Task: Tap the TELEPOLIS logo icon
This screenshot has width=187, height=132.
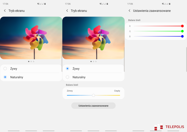Action: click(x=159, y=127)
